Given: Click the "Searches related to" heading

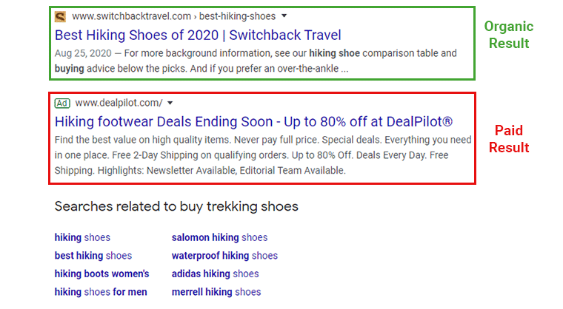Looking at the screenshot, I should tap(176, 206).
